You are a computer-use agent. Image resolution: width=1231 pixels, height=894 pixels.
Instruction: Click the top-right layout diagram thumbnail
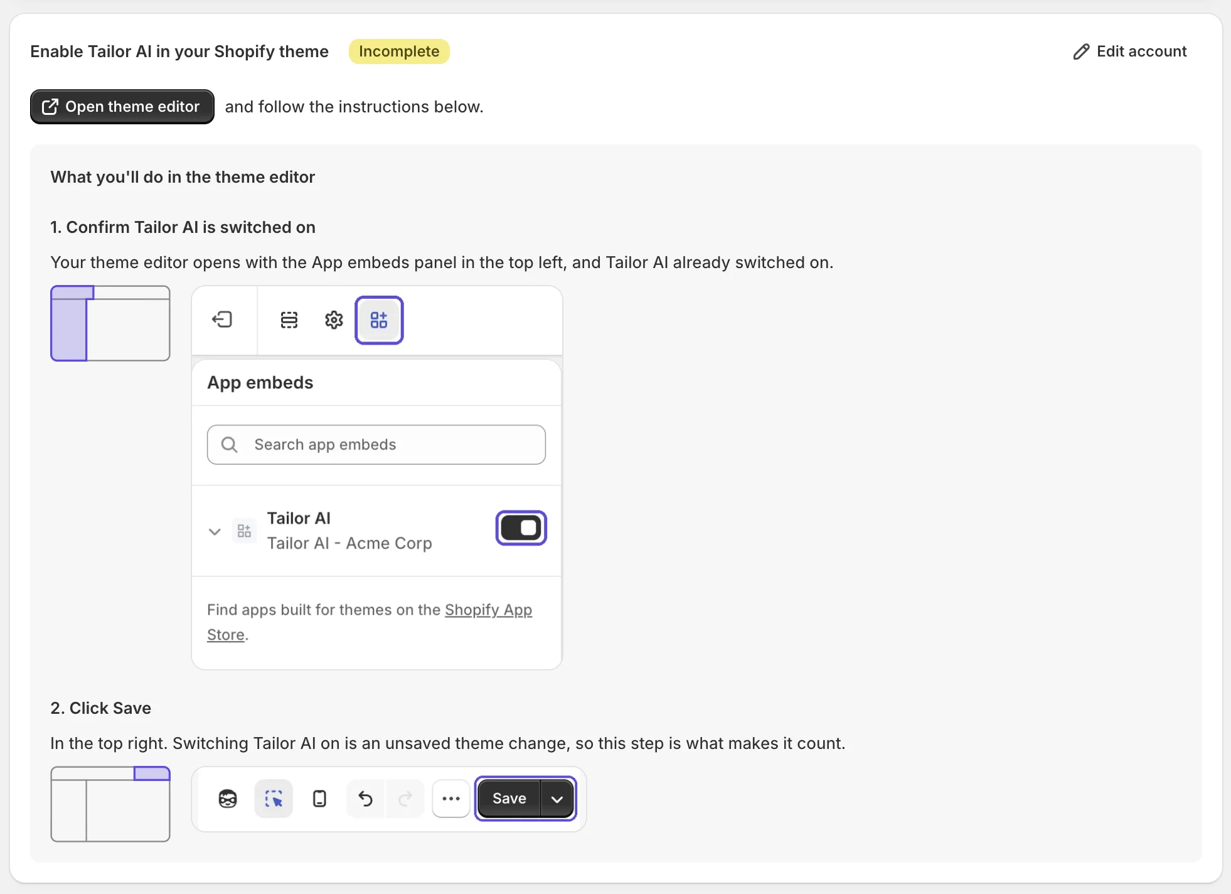[x=110, y=804]
